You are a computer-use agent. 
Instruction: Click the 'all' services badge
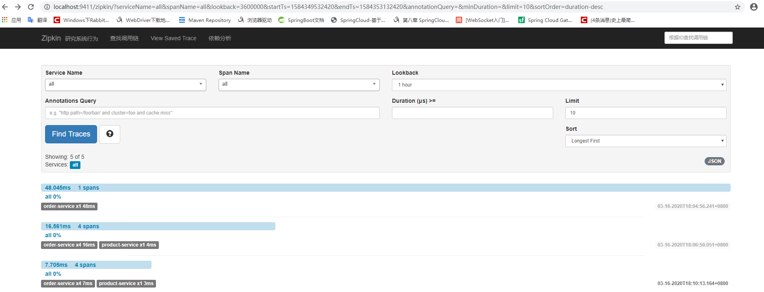75,165
